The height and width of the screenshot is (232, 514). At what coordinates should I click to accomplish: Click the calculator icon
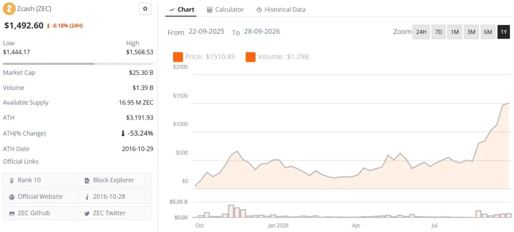210,10
